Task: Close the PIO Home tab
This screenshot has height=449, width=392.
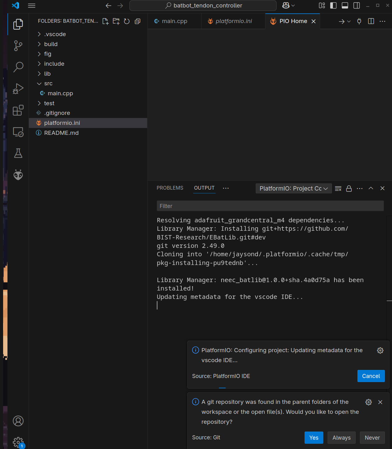Action: point(314,21)
